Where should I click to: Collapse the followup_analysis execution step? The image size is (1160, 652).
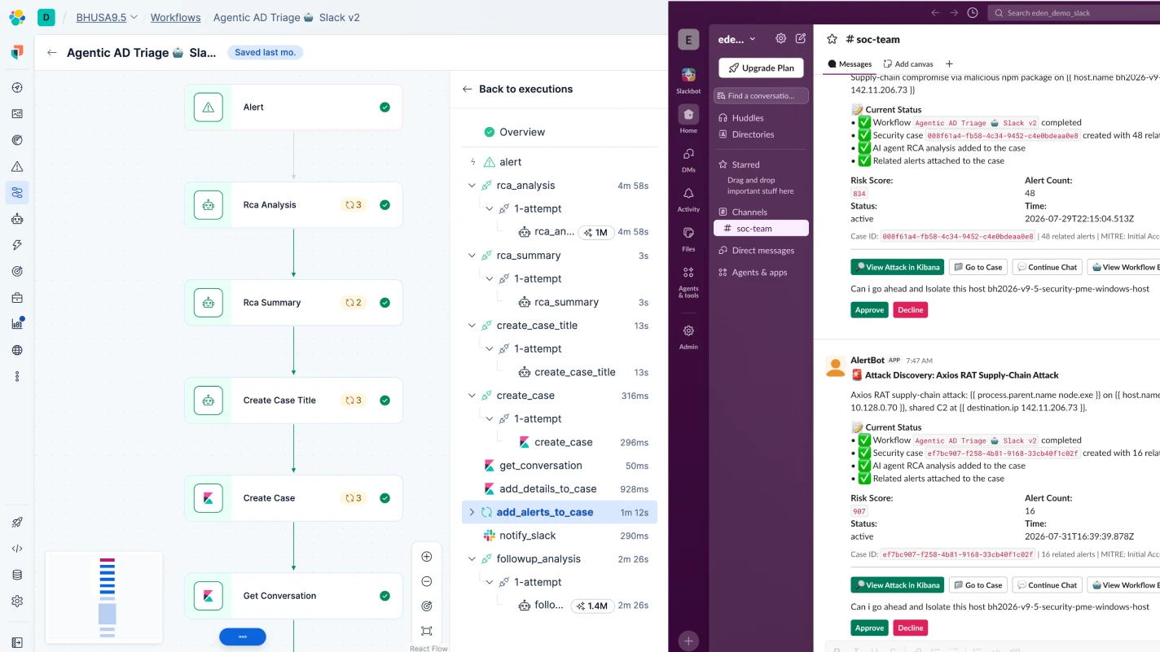click(472, 559)
